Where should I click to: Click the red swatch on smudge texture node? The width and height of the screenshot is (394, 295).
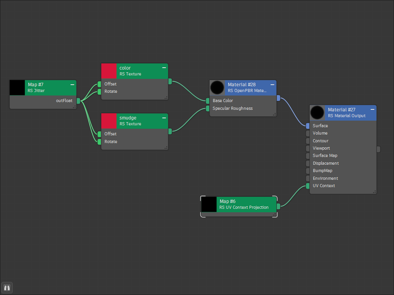click(109, 121)
